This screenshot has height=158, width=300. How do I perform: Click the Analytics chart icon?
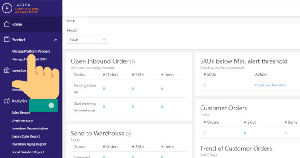point(6,101)
